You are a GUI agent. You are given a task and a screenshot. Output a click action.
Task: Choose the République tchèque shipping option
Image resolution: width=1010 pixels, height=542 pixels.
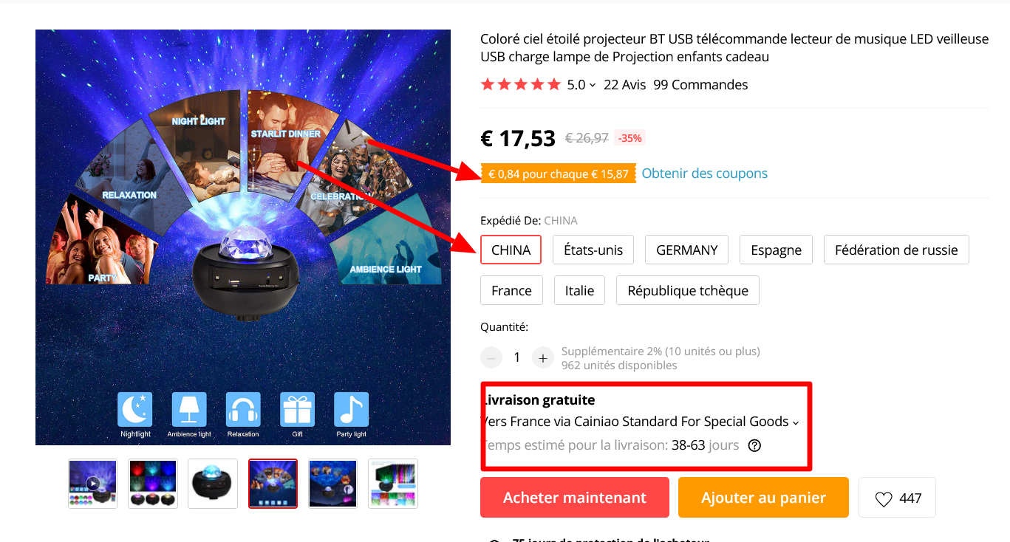688,290
